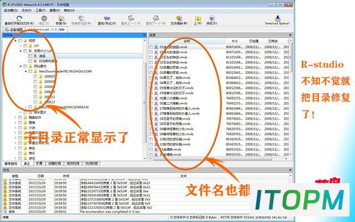Collapse the 网站素材 tree node
Viewport: 355px width, 222px height.
coord(21,66)
